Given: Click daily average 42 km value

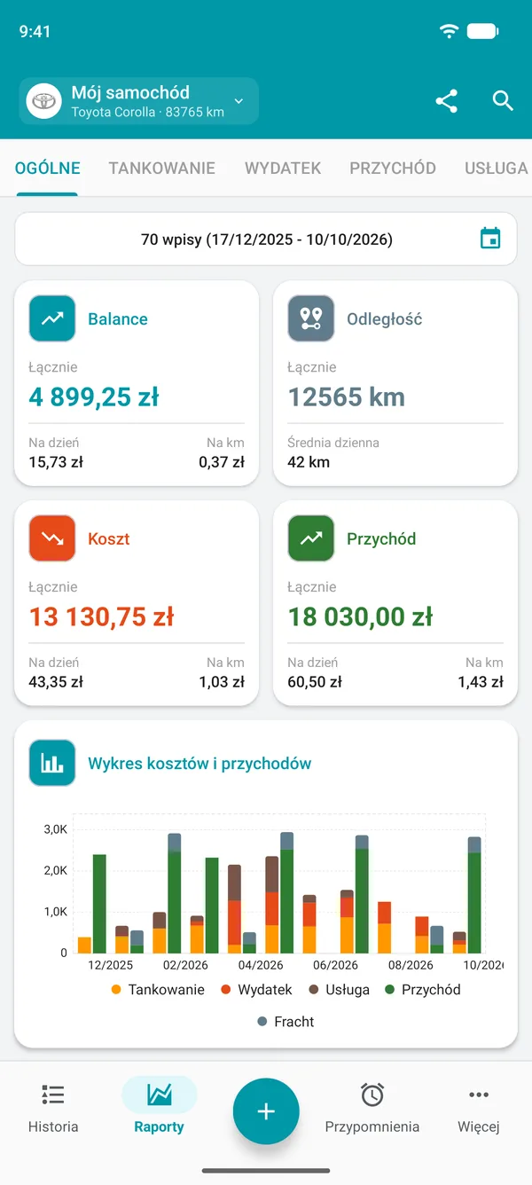Looking at the screenshot, I should coord(309,462).
